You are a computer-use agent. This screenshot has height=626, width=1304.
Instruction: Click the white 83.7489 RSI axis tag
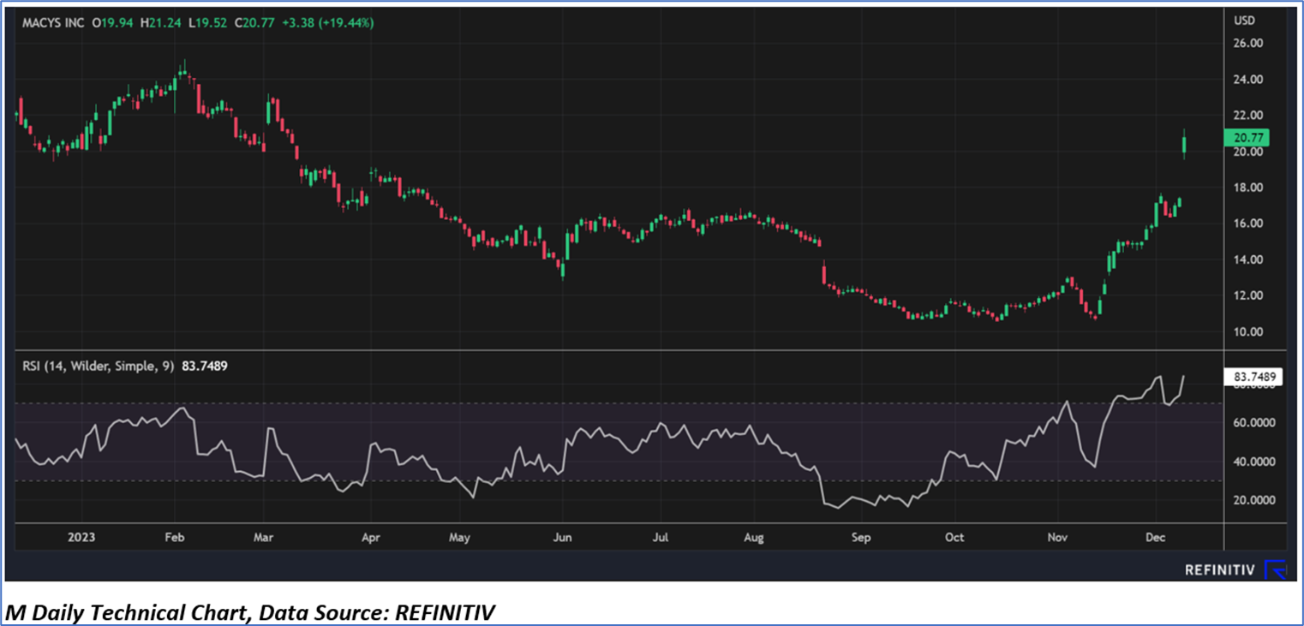pos(1253,376)
